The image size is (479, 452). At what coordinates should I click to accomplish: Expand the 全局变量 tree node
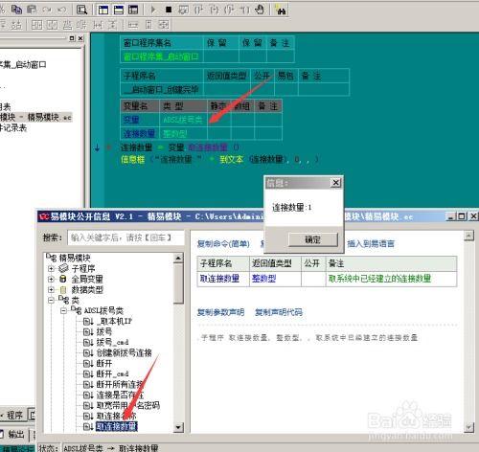coord(51,279)
